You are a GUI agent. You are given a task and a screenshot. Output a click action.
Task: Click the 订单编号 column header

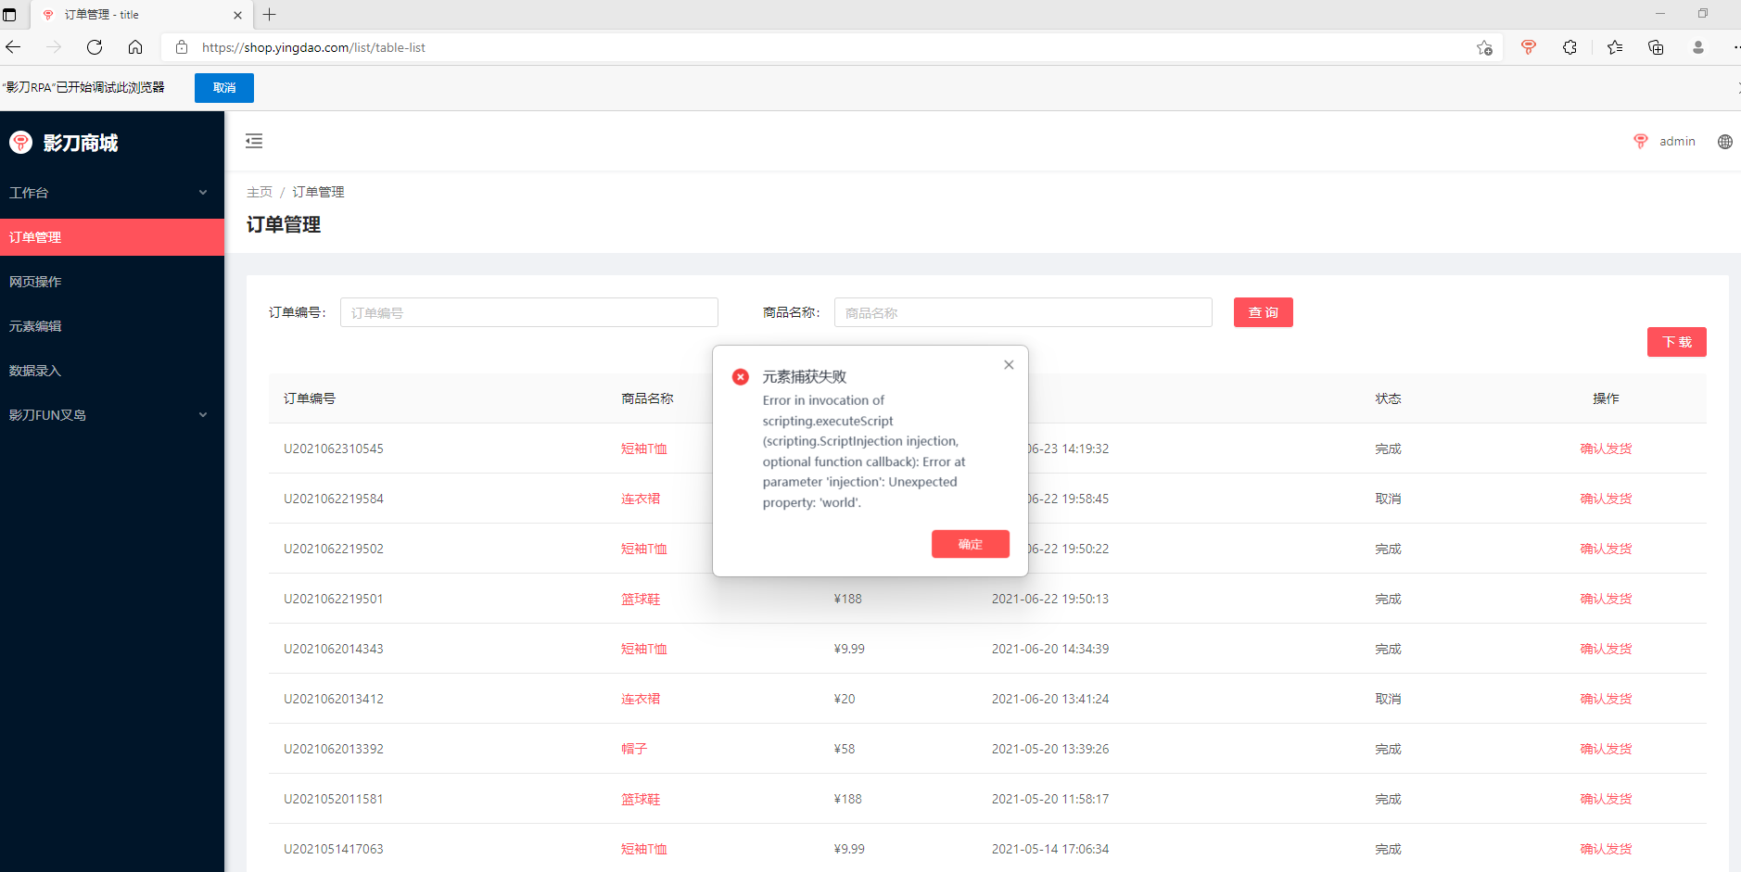310,398
